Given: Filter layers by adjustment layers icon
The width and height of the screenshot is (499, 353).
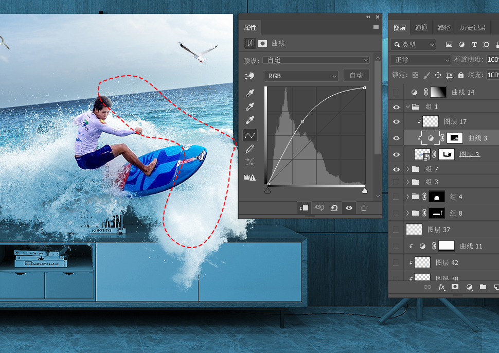Looking at the screenshot, I should point(461,45).
